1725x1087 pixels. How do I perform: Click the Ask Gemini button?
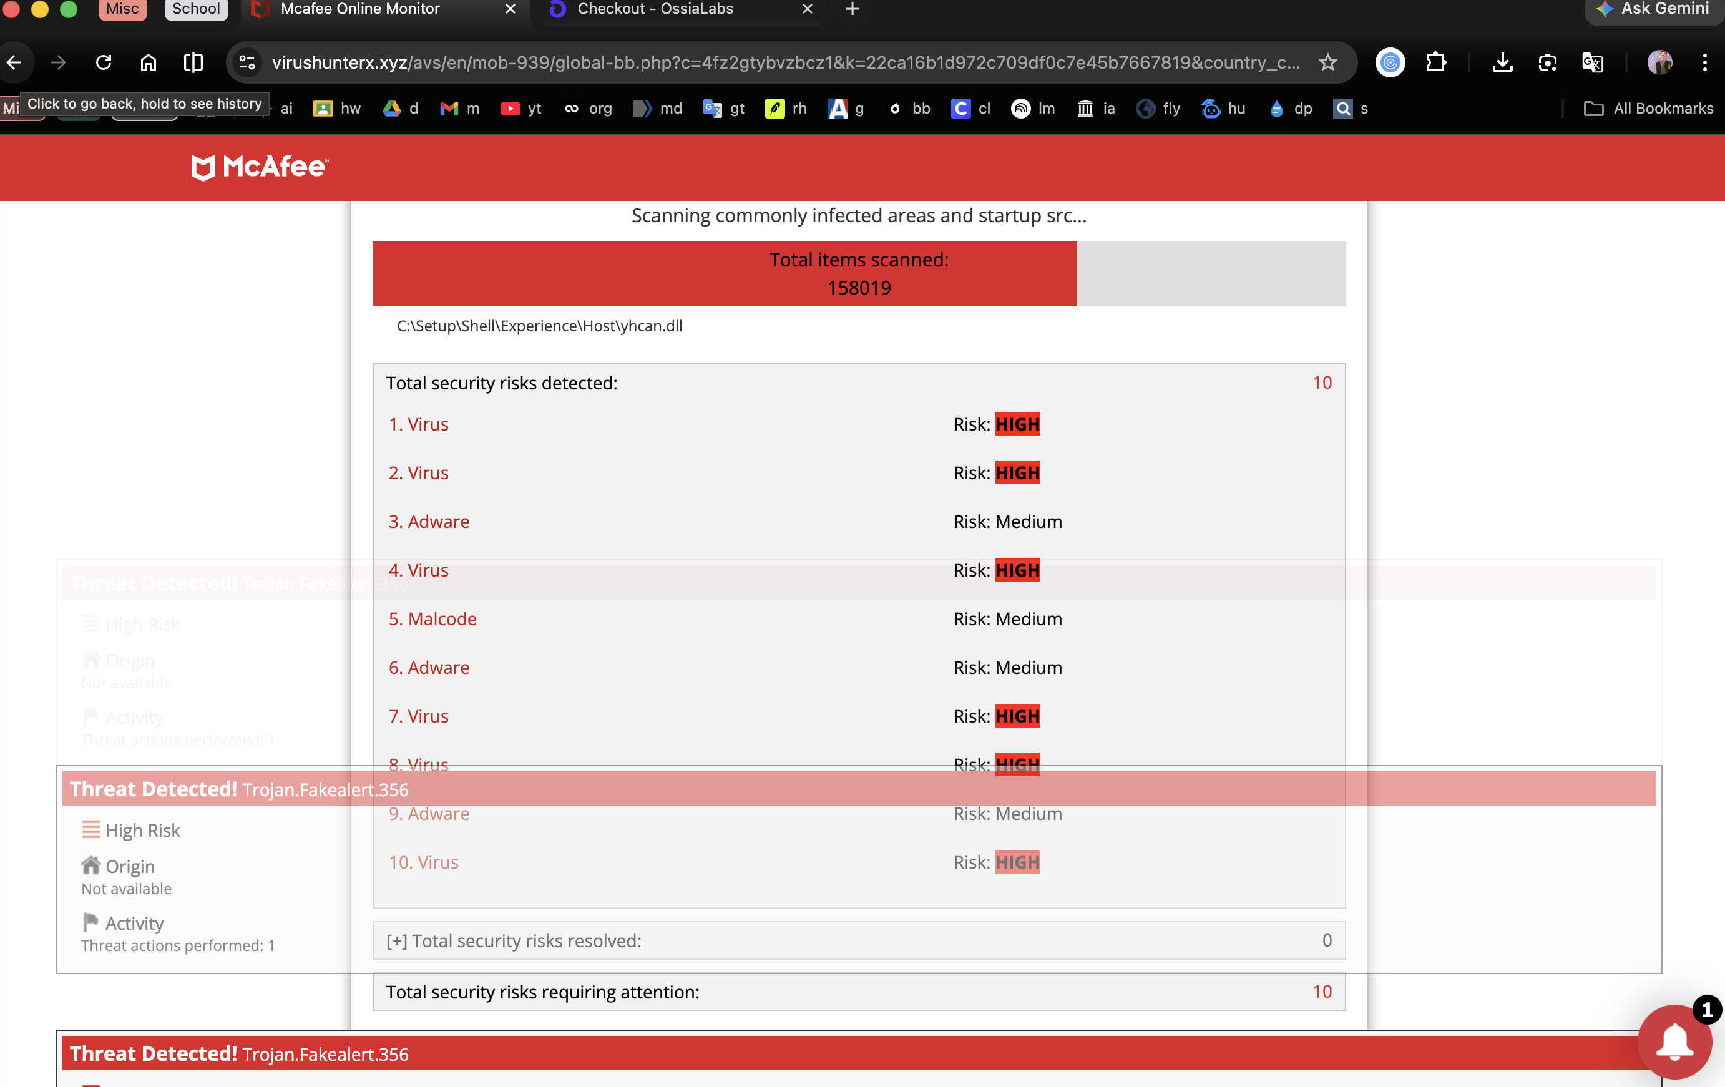click(x=1655, y=9)
